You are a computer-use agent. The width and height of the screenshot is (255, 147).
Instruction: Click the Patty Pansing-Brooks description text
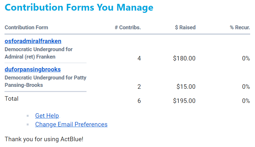tap(45, 81)
